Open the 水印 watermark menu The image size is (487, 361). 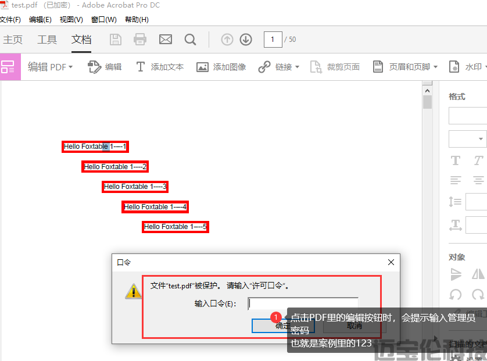click(x=467, y=67)
